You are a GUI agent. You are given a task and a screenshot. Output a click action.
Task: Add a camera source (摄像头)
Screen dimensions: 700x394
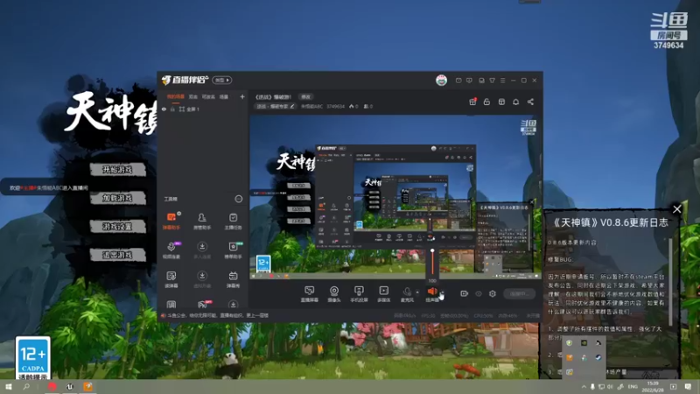point(334,294)
